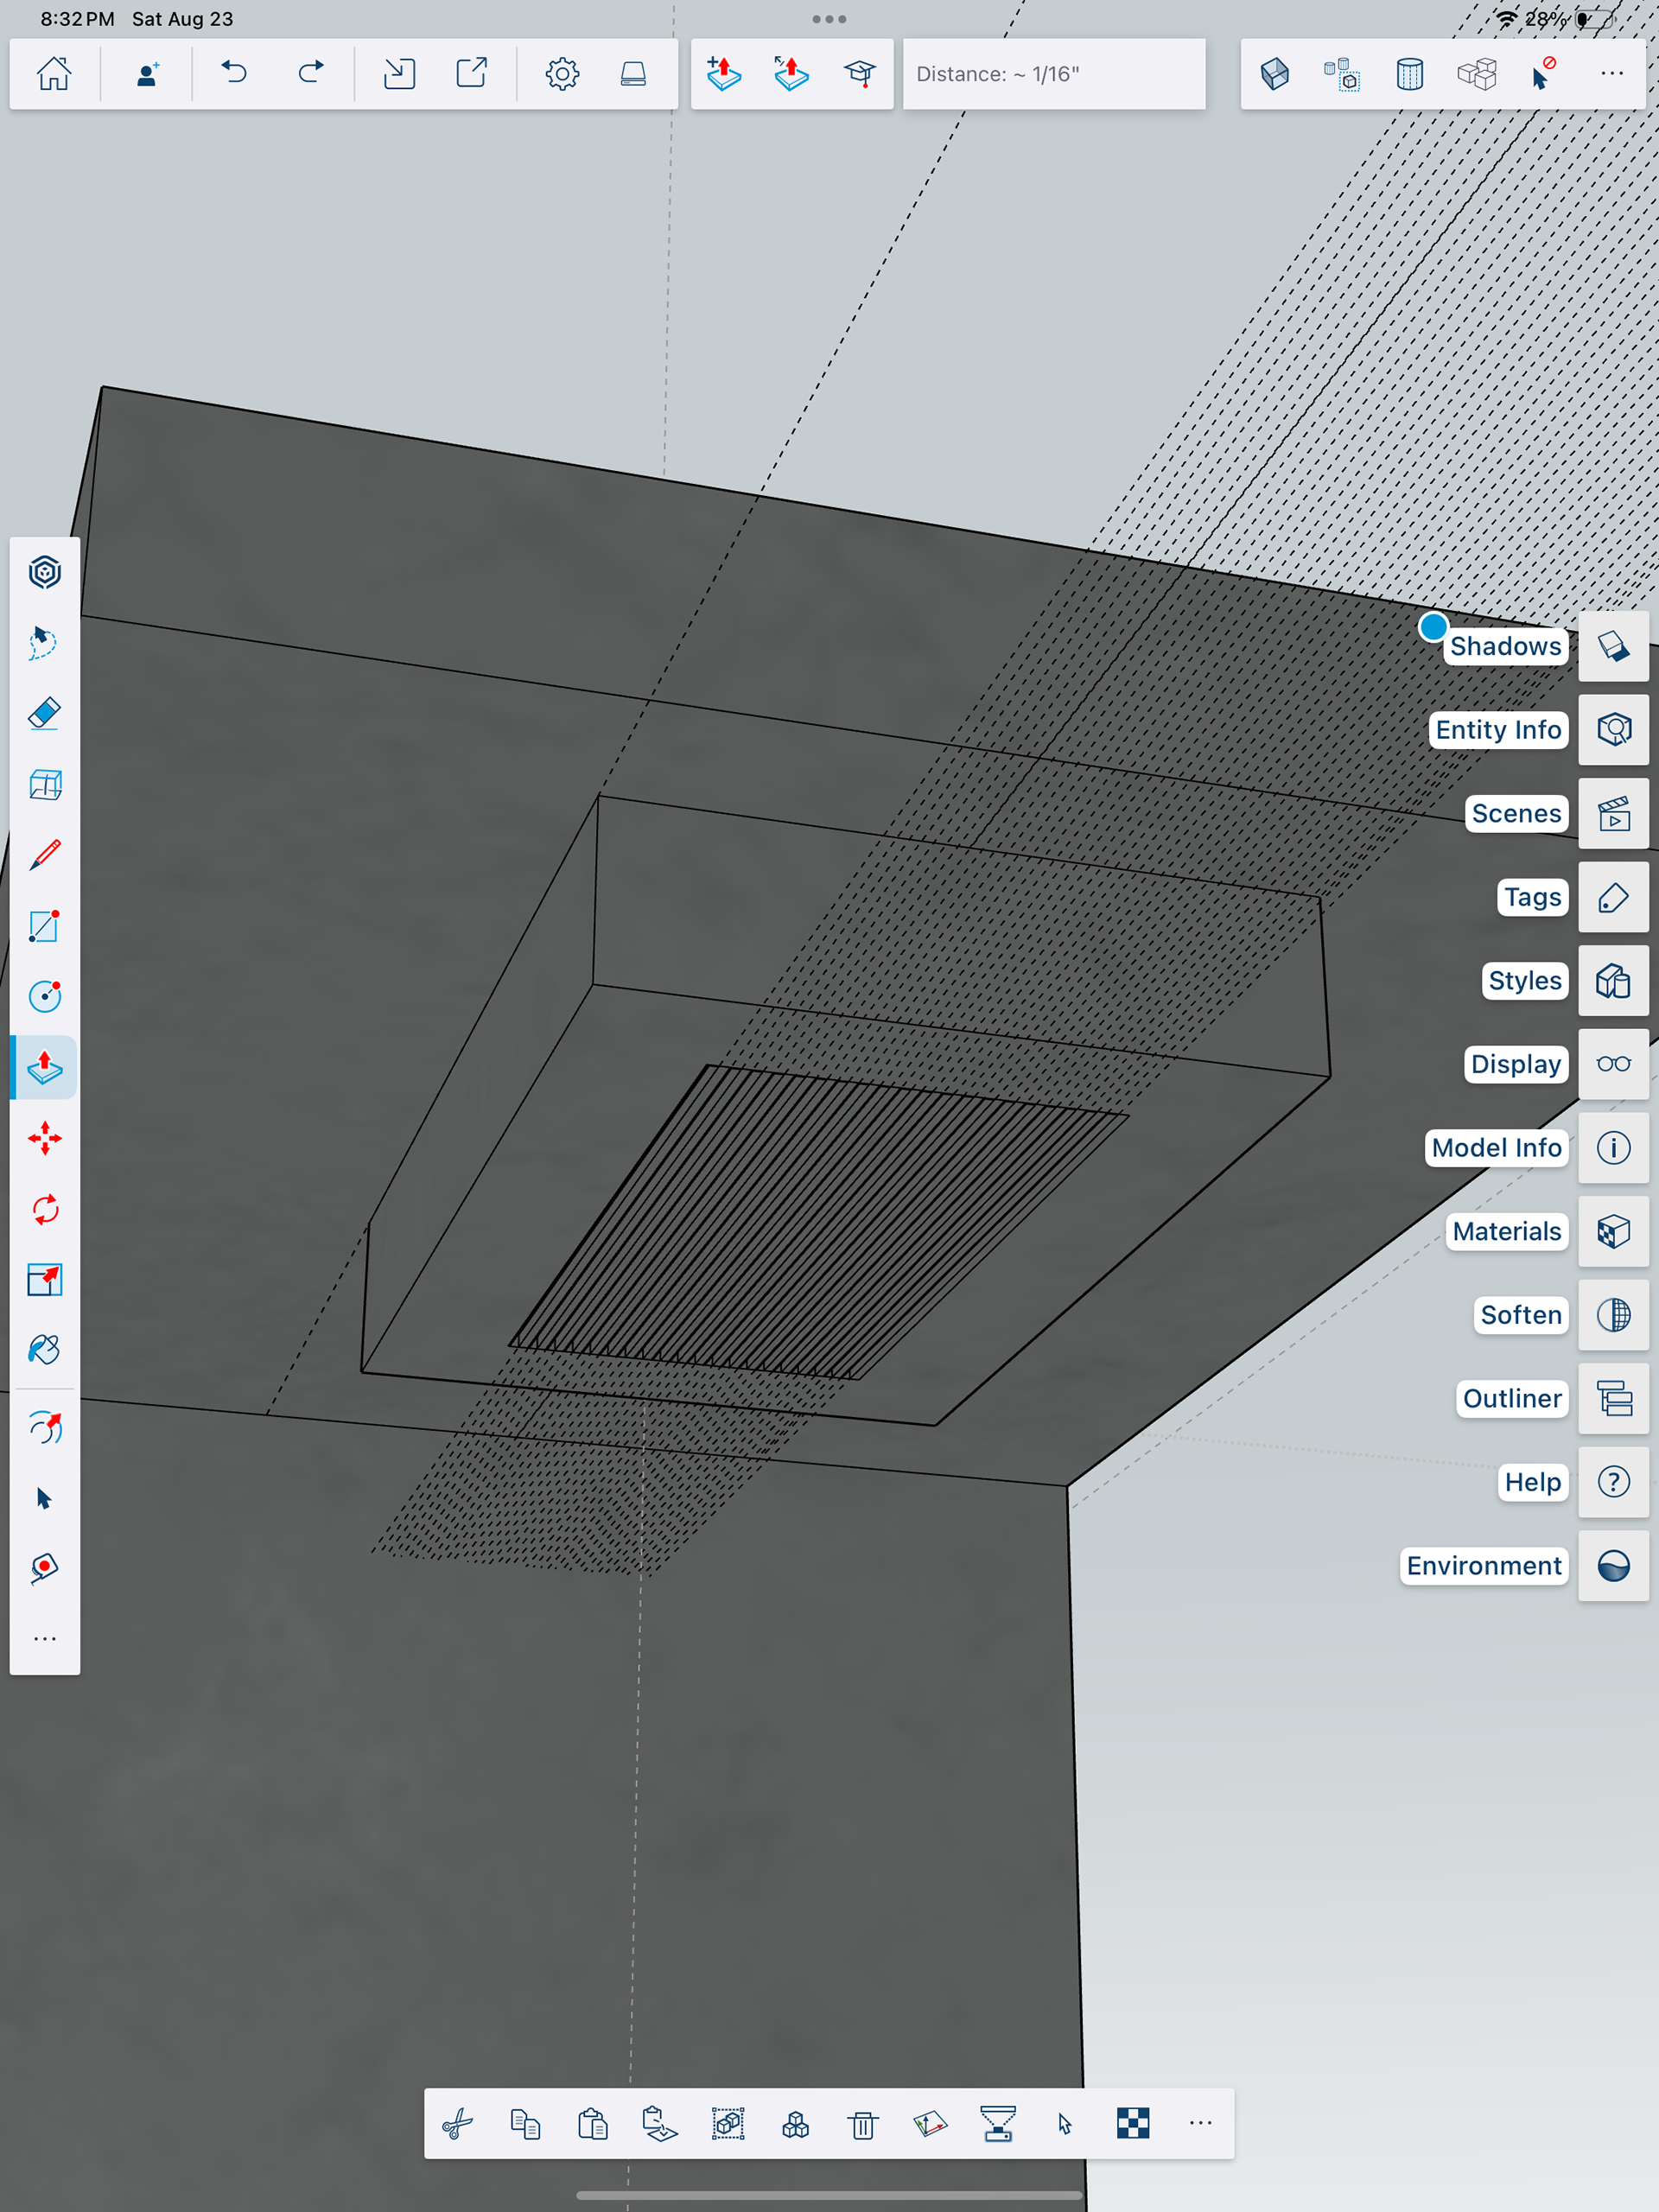
Task: Choose the Rotate tool
Action: pyautogui.click(x=44, y=1209)
